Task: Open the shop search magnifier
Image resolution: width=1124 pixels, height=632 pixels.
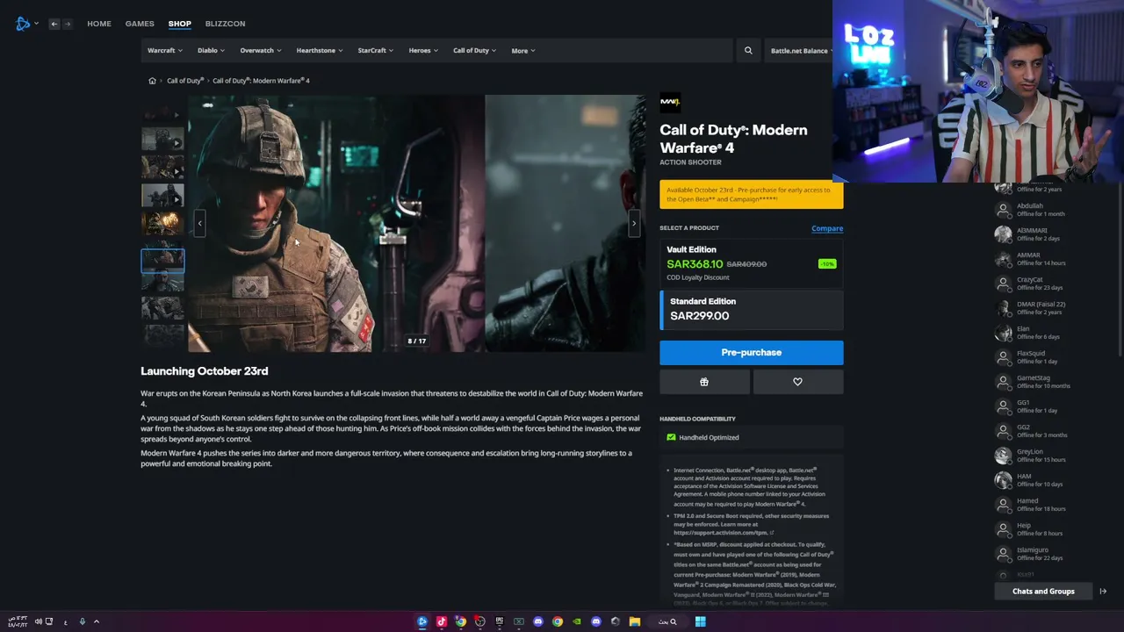Action: [x=748, y=51]
